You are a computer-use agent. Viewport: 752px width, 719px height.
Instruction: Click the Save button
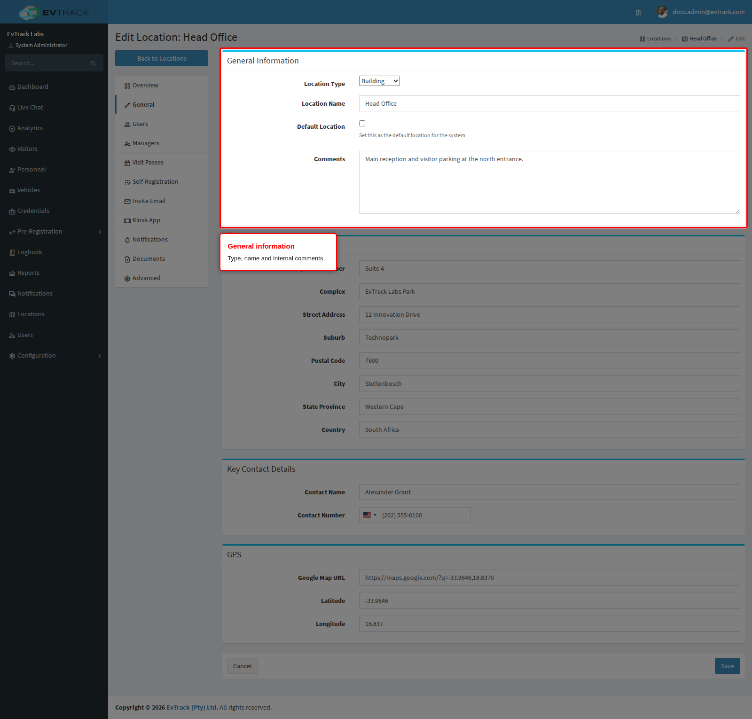click(x=727, y=666)
